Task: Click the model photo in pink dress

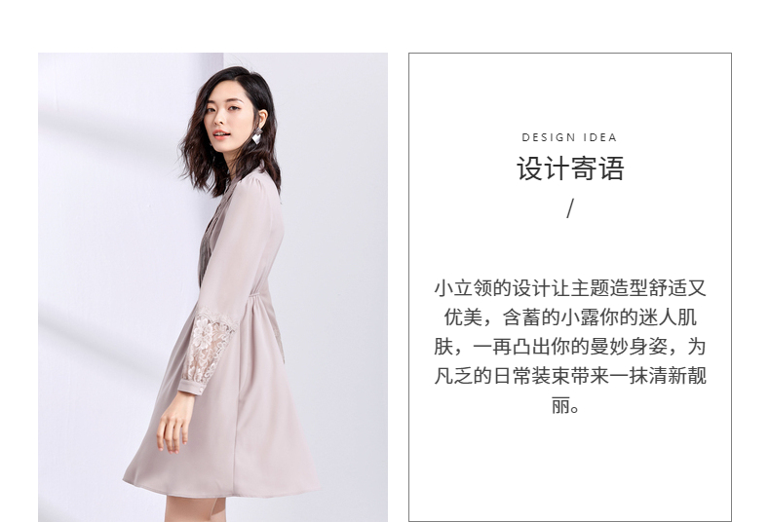Action: (212, 287)
